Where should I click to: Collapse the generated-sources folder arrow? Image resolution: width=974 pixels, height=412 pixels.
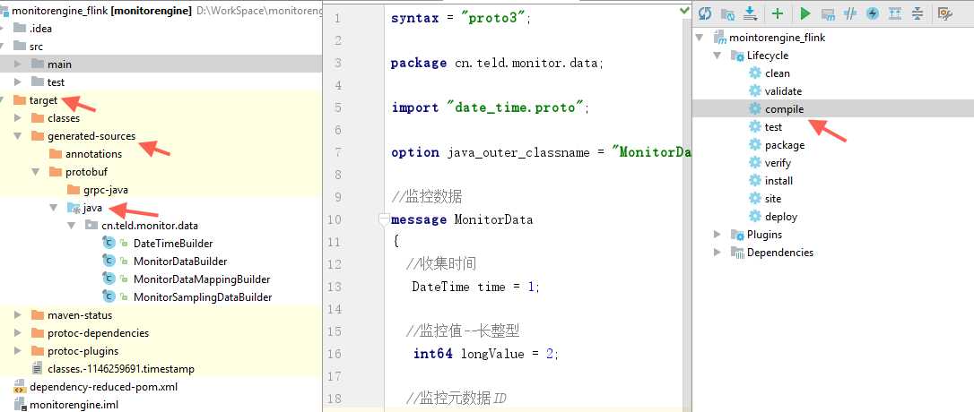(x=17, y=136)
